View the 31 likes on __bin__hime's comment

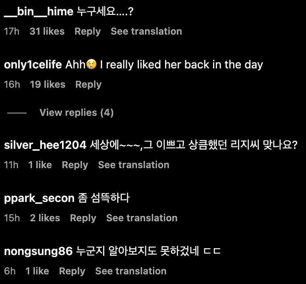coord(47,31)
